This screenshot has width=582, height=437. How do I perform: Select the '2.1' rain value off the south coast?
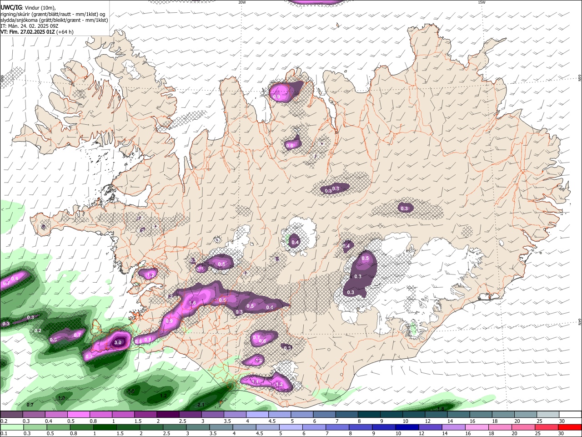click(x=201, y=404)
